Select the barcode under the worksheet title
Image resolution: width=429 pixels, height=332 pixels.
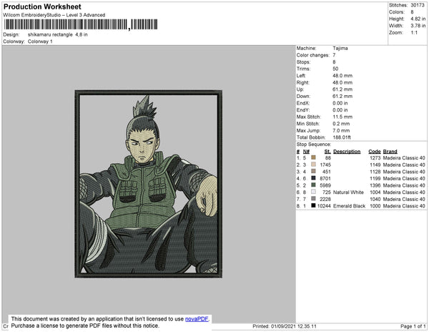pyautogui.click(x=81, y=24)
